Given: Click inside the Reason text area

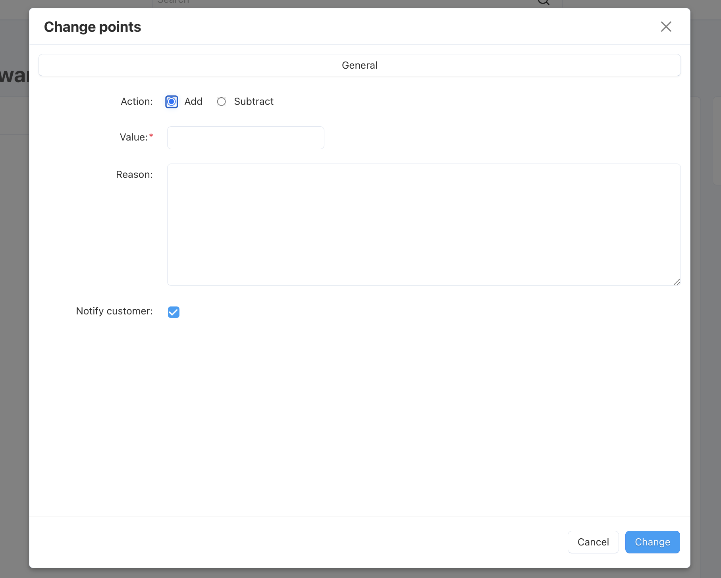Looking at the screenshot, I should (x=424, y=225).
